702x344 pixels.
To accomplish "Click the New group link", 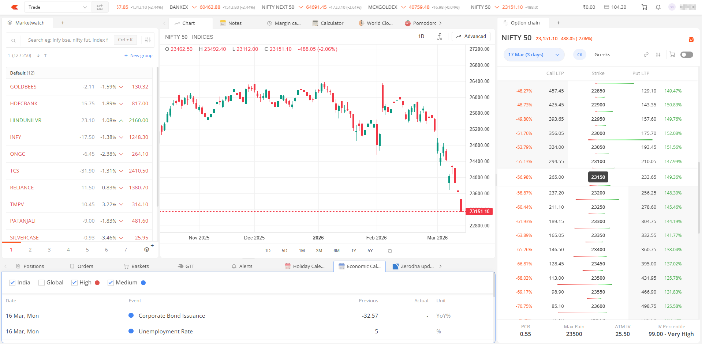I will 138,56.
